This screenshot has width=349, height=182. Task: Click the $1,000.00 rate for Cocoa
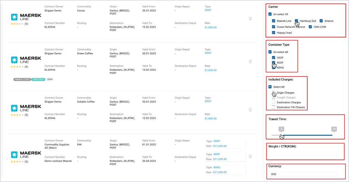coord(211,27)
